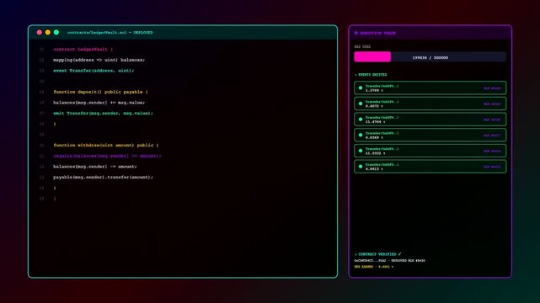Click green status dot of 11.4764 event
540x303 pixels.
361,120
